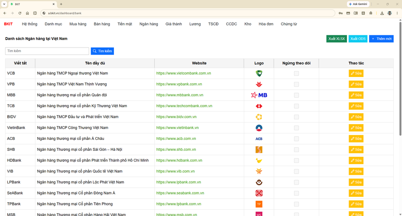
Task: Click the TPBank logo icon
Action: click(259, 204)
